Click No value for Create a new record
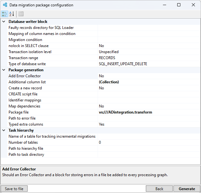The height and width of the screenshot is (193, 201). pyautogui.click(x=149, y=88)
